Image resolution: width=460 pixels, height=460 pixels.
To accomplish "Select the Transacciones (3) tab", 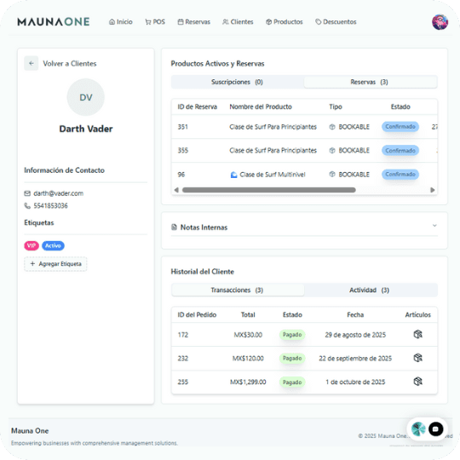I will point(237,290).
